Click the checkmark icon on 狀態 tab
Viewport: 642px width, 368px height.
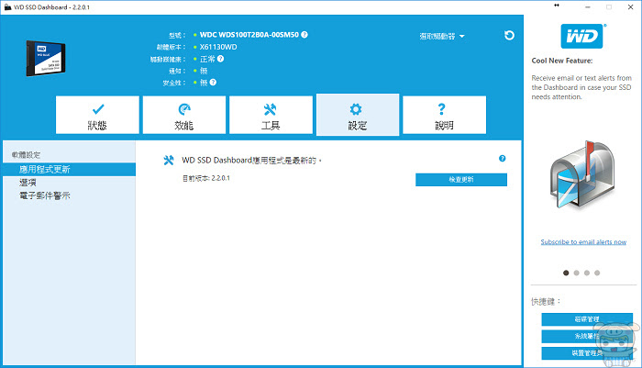(98, 109)
